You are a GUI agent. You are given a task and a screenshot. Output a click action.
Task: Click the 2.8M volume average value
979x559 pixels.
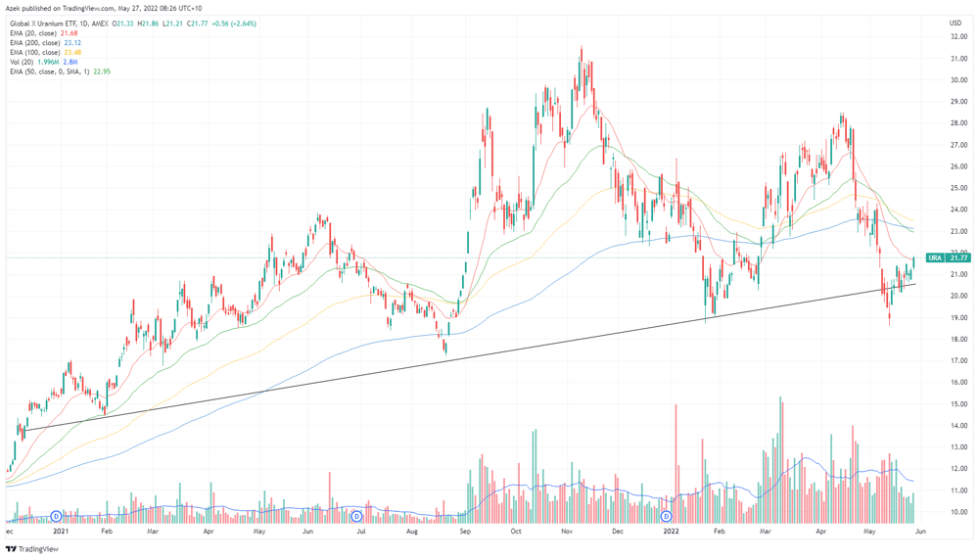[x=70, y=63]
